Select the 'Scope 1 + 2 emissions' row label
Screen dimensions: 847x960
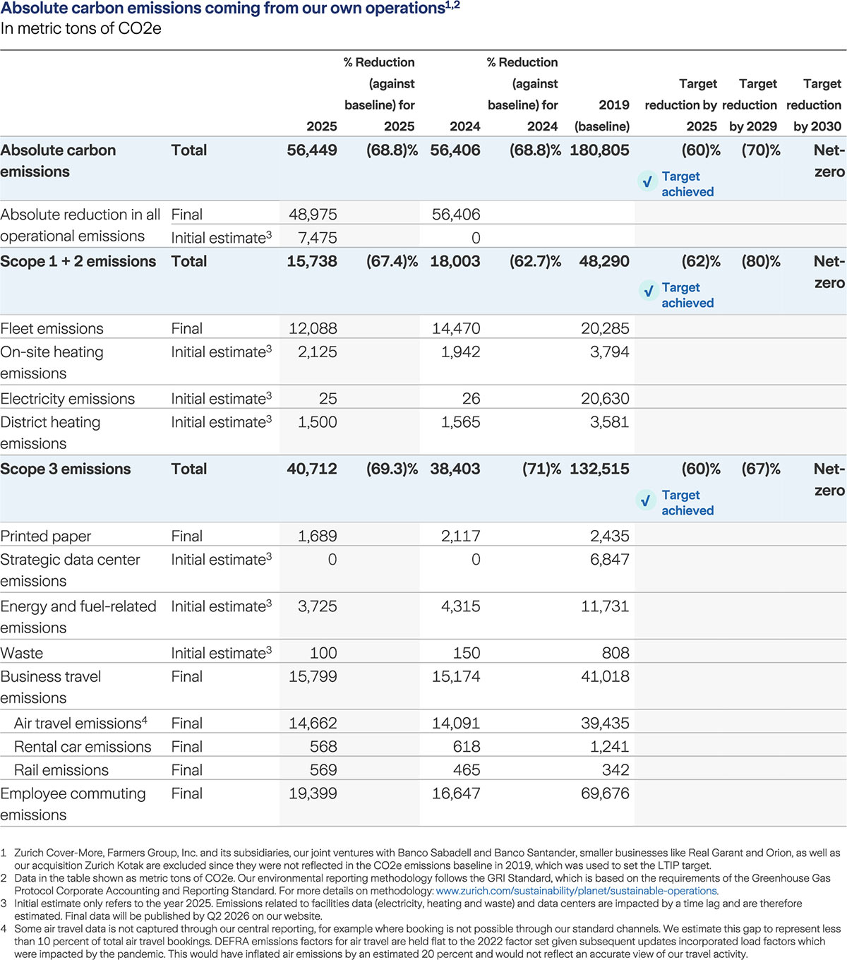78,261
